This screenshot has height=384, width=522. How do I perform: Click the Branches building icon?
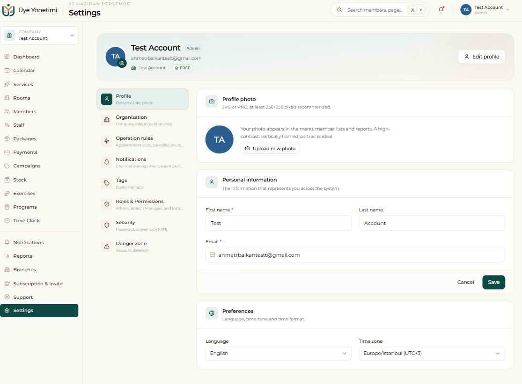click(x=7, y=270)
